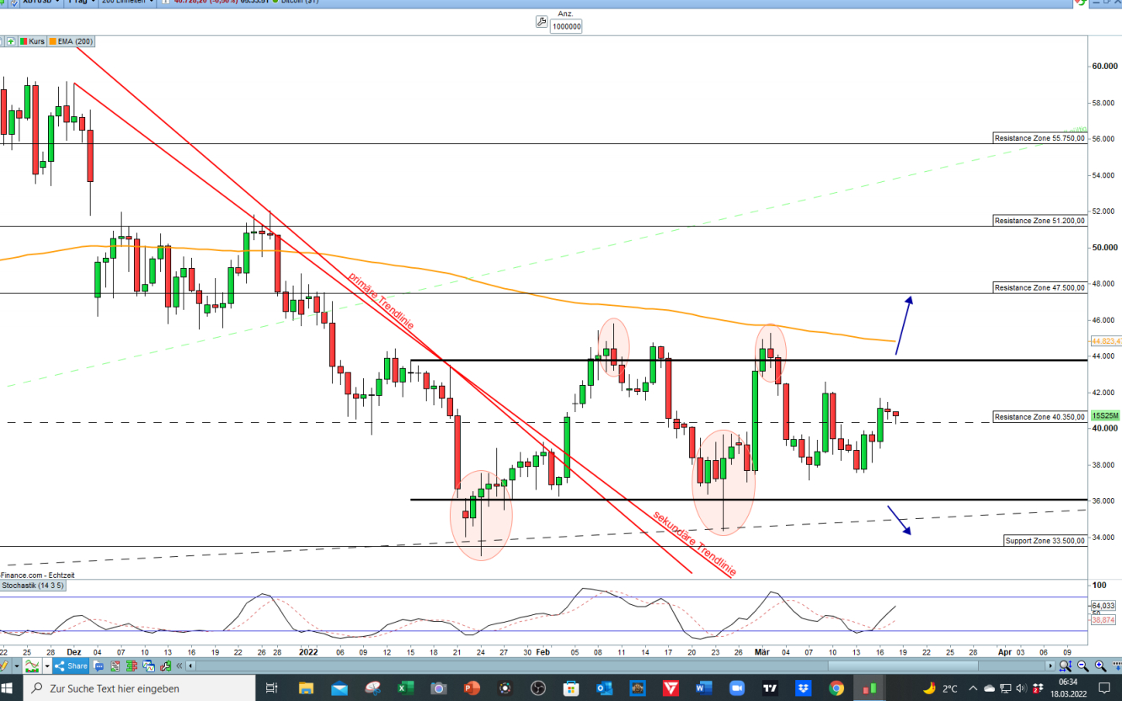Click the 64,033 stochastic value tag
The image size is (1122, 701).
(x=1103, y=606)
